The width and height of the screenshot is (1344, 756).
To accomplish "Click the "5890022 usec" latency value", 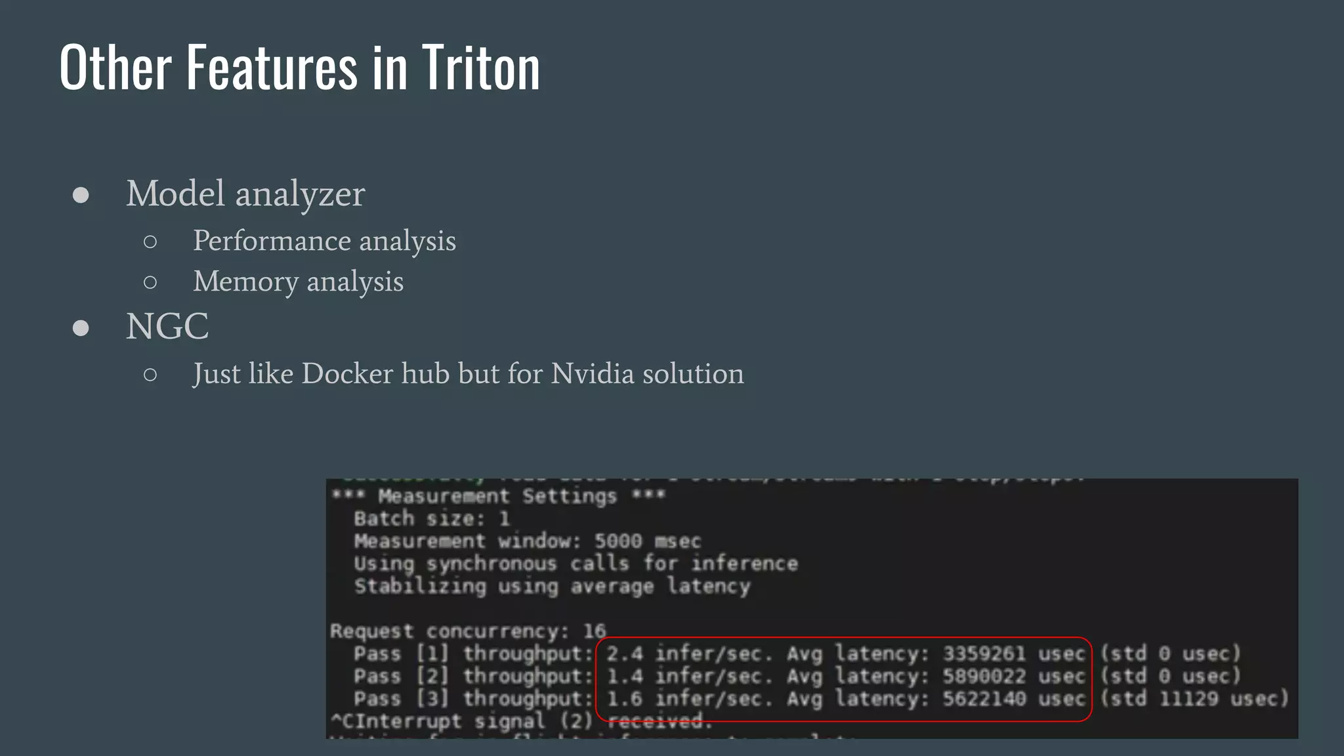I will [1014, 677].
